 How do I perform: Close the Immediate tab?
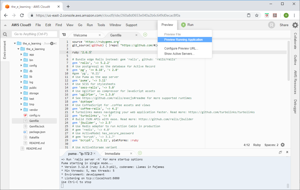coord(131,154)
